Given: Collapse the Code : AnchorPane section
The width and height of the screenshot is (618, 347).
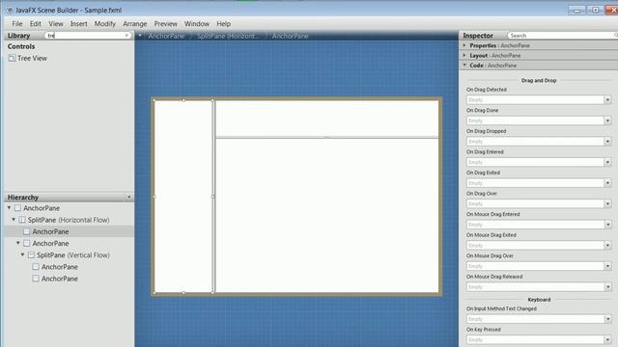Looking at the screenshot, I should tap(464, 66).
